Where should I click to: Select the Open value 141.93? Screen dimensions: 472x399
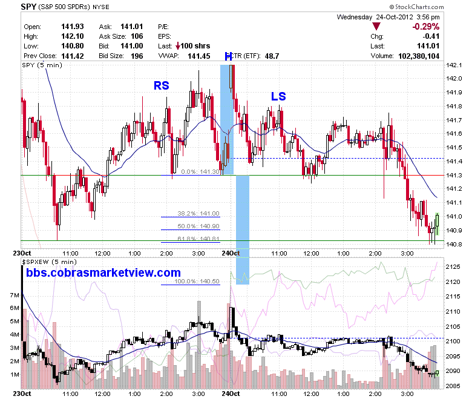(73, 27)
